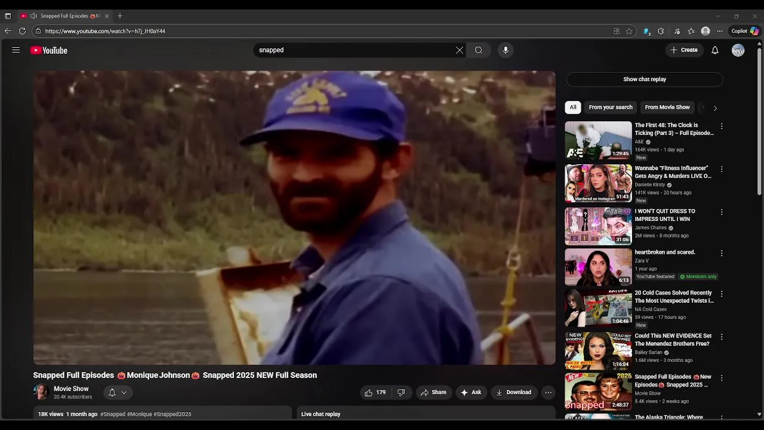Click the A&E channel name
Screen dimensions: 764x430
point(639,142)
